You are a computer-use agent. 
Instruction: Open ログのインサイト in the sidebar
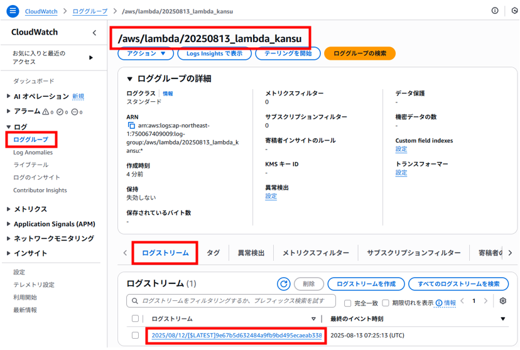36,177
